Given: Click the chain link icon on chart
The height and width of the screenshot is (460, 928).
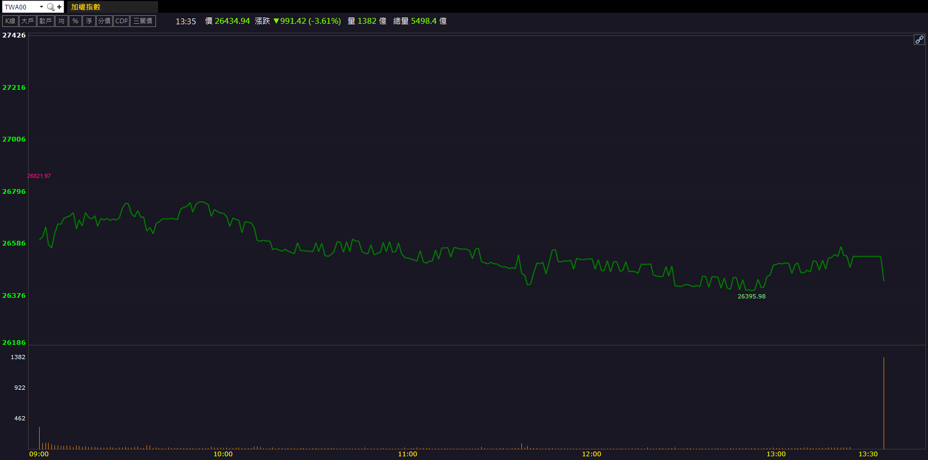Looking at the screenshot, I should click(919, 40).
